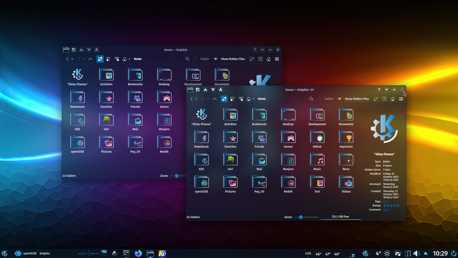Viewport: 458px width, 258px height.
Task: Open the volume control in system tray
Action: (416, 253)
